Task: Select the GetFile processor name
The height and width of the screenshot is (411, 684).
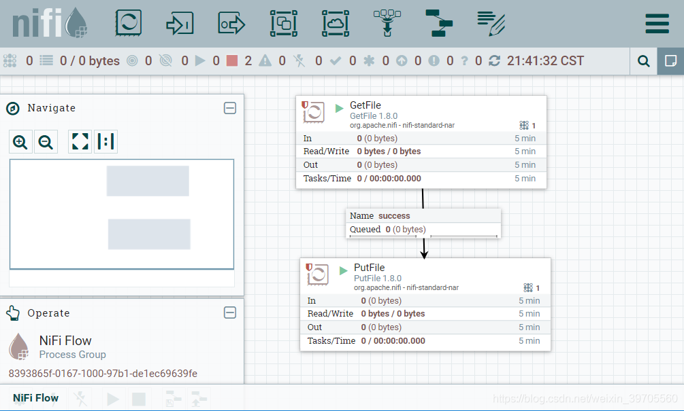Action: pos(365,105)
